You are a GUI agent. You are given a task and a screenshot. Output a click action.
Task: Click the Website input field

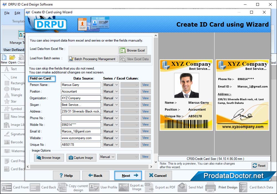click(81, 138)
